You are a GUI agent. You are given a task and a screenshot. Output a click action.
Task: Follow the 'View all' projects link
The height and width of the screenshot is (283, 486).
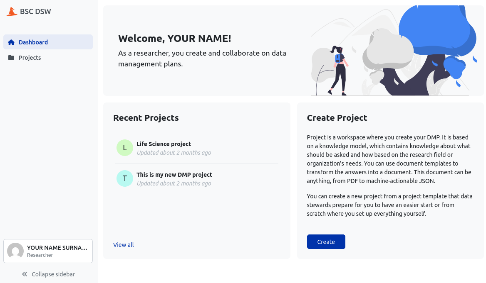pyautogui.click(x=123, y=245)
